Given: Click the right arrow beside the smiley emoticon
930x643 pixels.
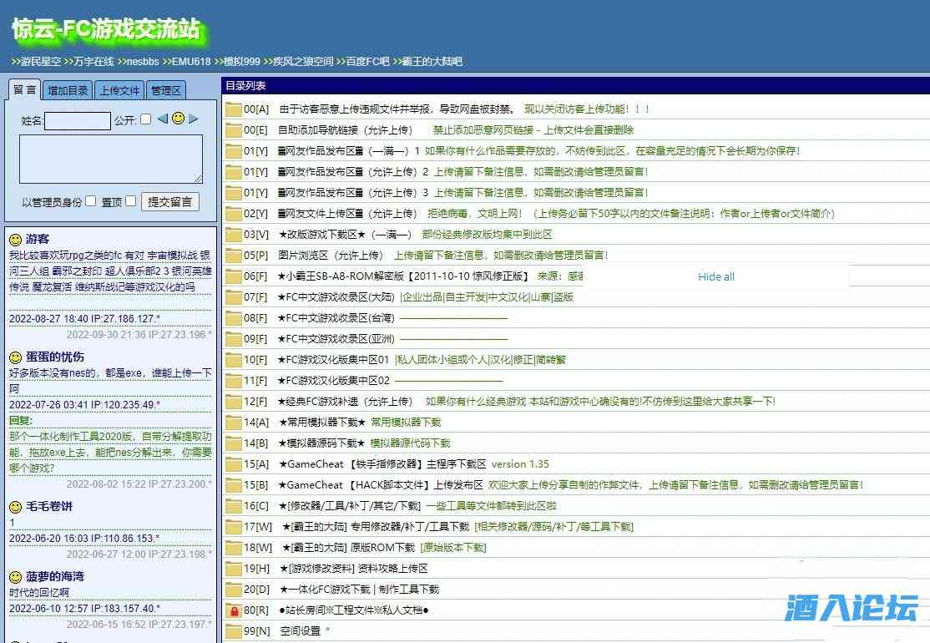Looking at the screenshot, I should click(x=194, y=119).
